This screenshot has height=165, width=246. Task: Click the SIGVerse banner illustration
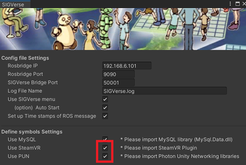click(123, 29)
